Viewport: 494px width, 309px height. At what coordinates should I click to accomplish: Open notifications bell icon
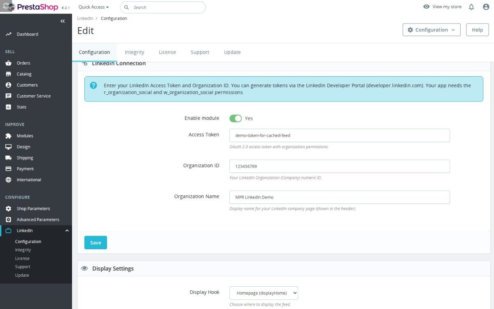click(x=471, y=7)
